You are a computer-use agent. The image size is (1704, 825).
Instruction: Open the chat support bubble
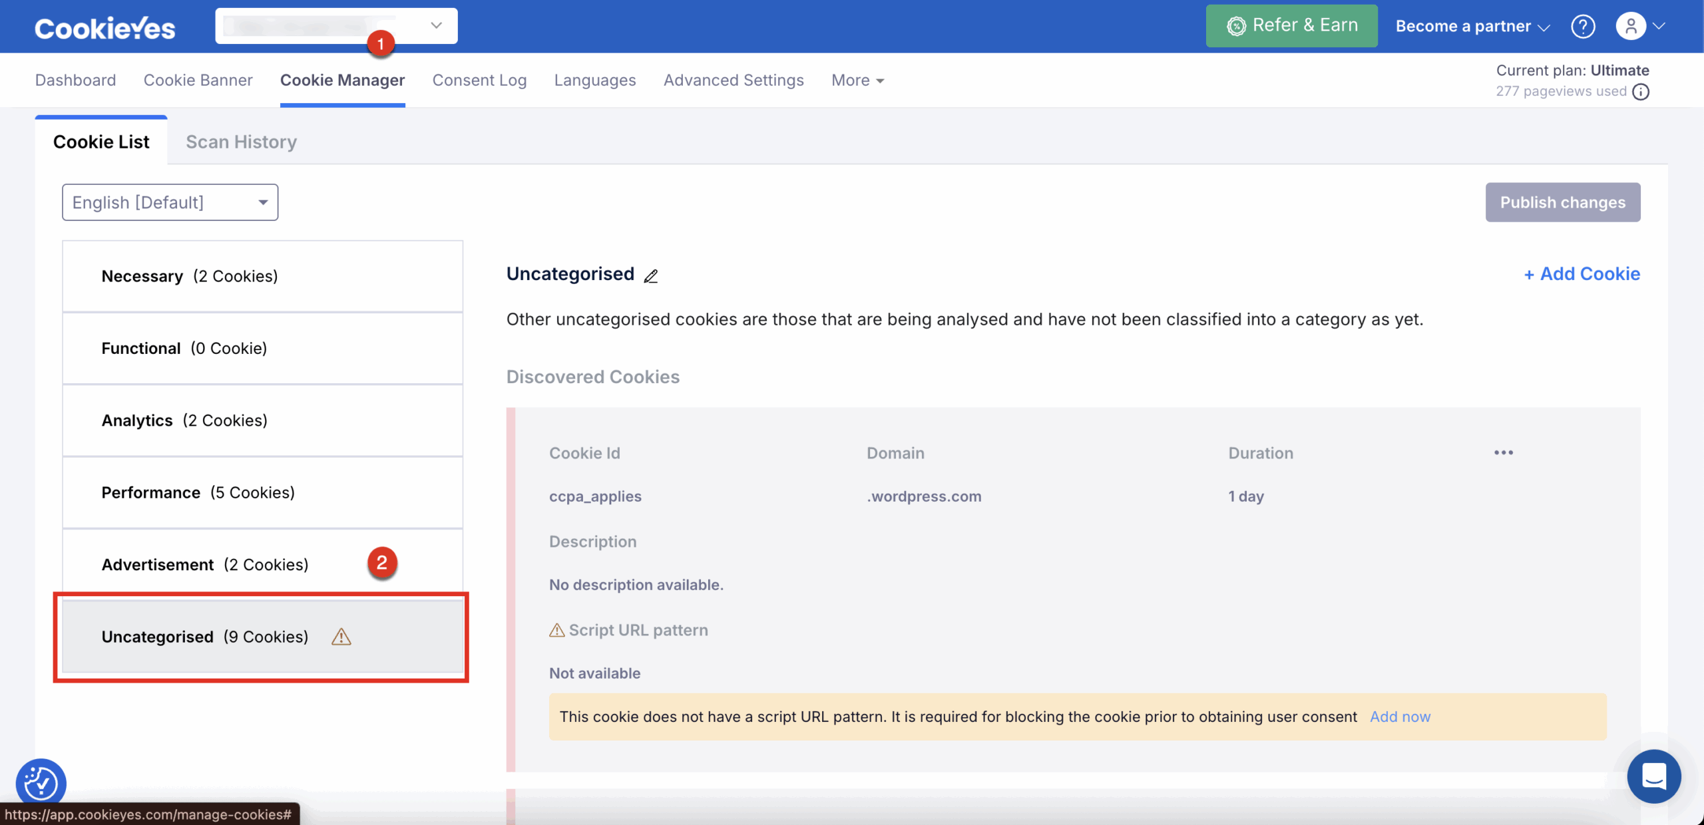1653,776
